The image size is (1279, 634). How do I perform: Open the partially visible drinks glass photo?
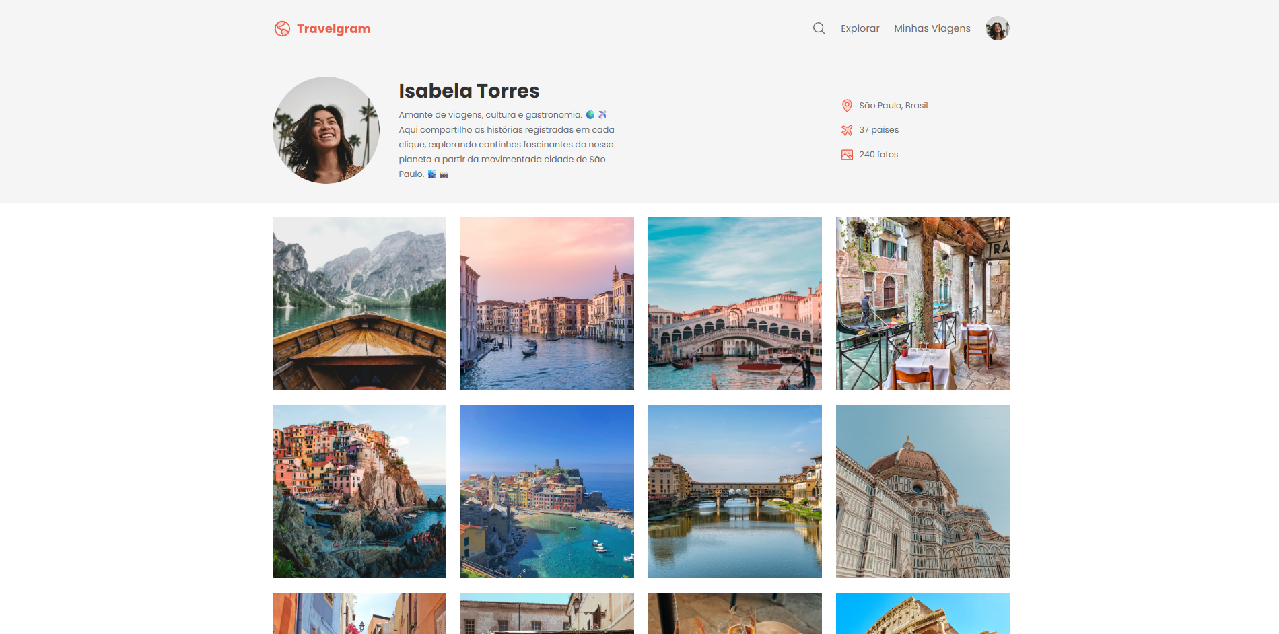tap(735, 613)
